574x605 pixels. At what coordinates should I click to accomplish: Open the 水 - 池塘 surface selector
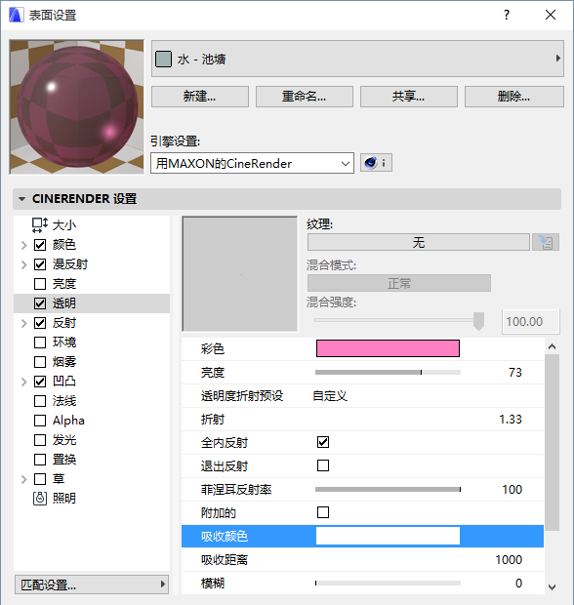[357, 59]
